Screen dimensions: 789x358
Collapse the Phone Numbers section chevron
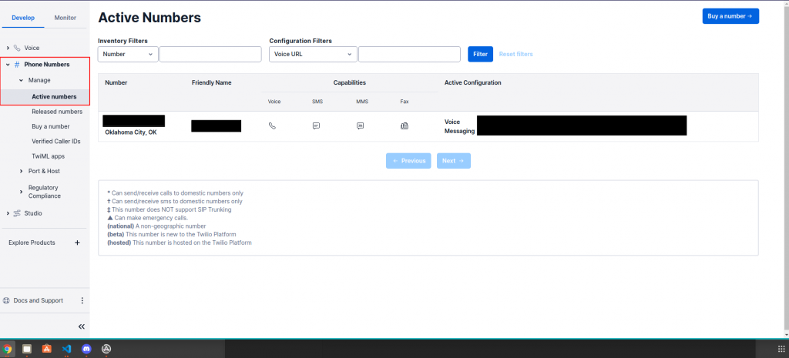click(x=8, y=65)
